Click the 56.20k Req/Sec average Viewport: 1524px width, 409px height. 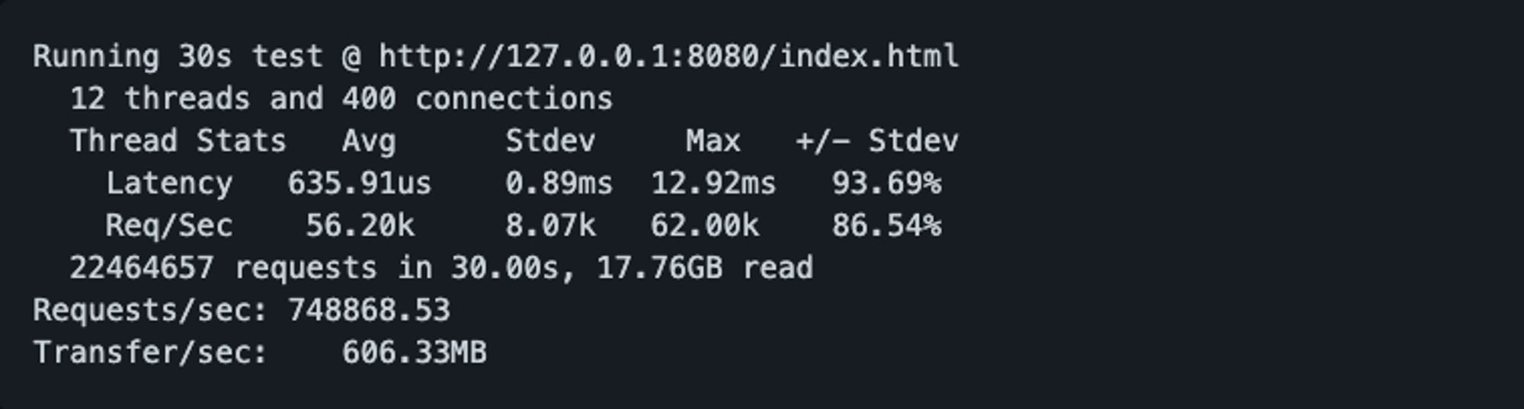pos(360,226)
